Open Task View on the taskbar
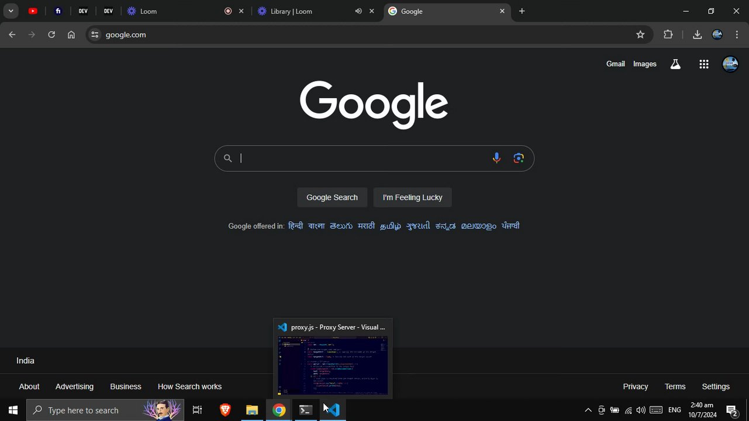Screen dimensions: 749x421 click(x=197, y=410)
